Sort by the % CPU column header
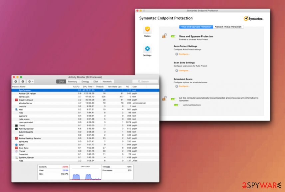Screen dimensions: 285x192 pyautogui.click(x=75, y=87)
